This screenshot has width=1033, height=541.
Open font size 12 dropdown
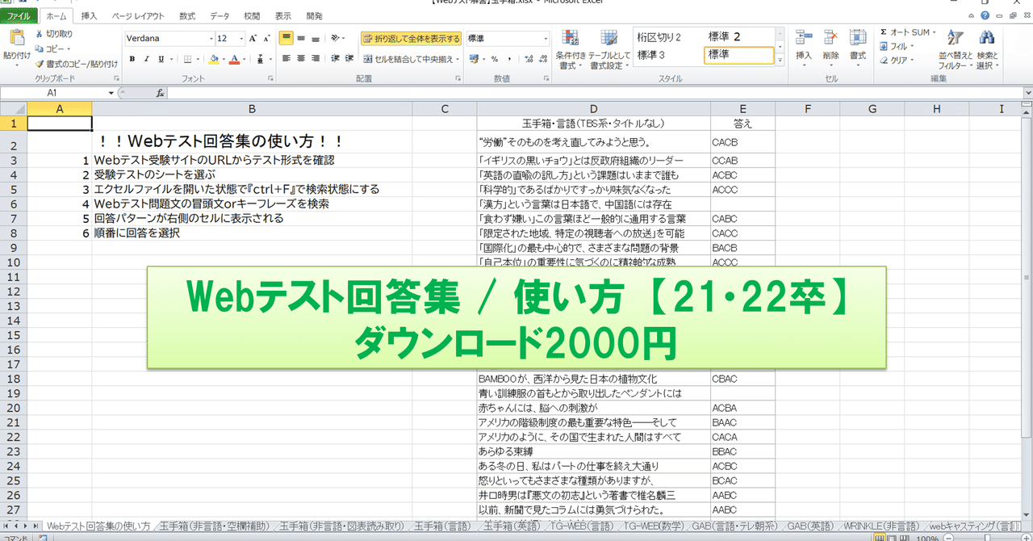tap(242, 38)
